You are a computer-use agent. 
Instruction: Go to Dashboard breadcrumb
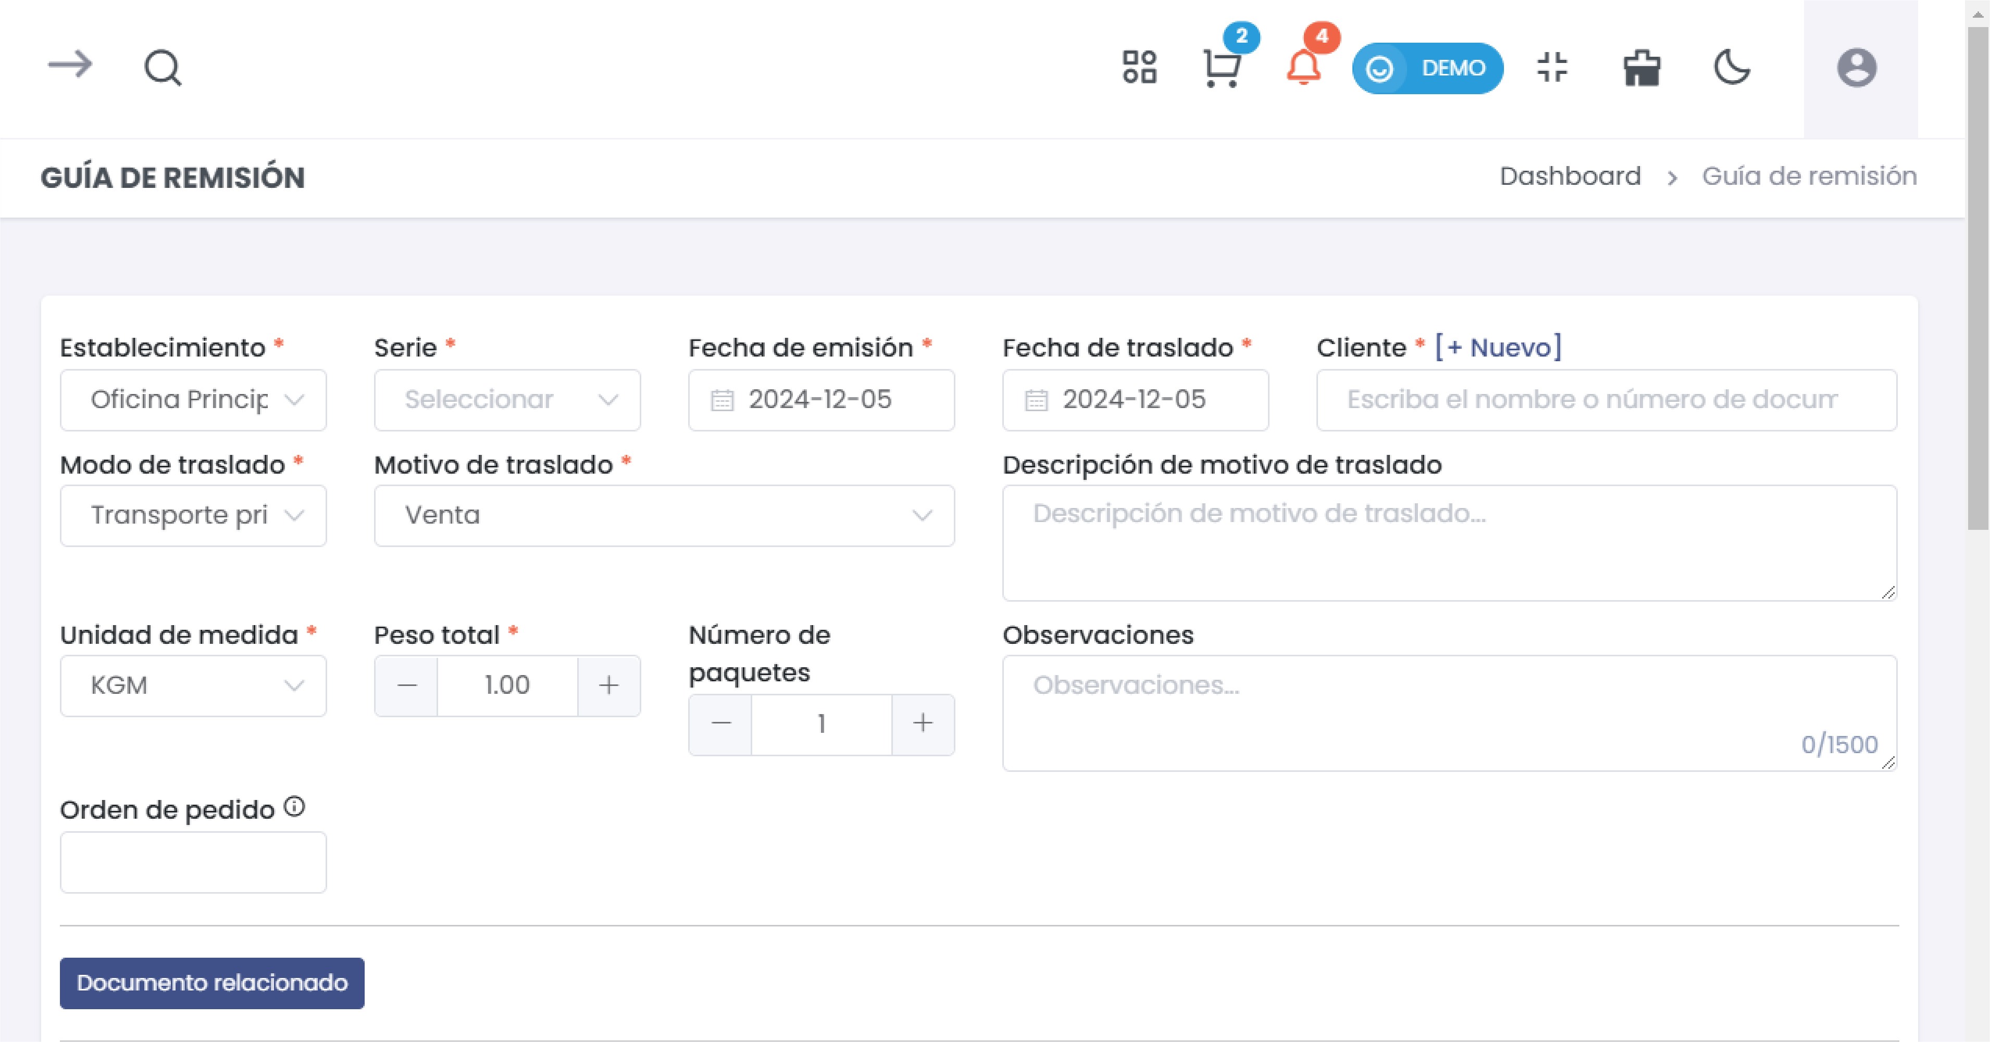pyautogui.click(x=1570, y=177)
